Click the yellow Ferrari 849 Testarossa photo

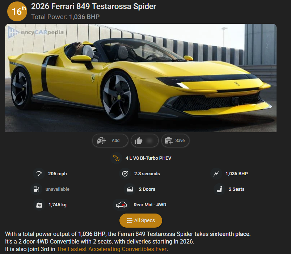[x=141, y=78]
